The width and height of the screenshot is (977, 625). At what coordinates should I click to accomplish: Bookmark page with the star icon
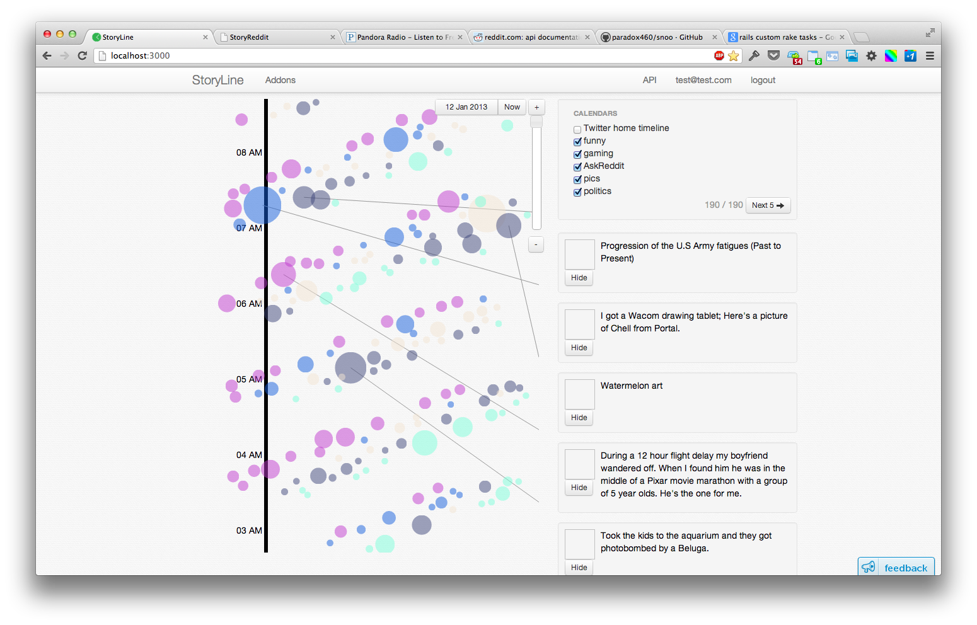pos(734,55)
